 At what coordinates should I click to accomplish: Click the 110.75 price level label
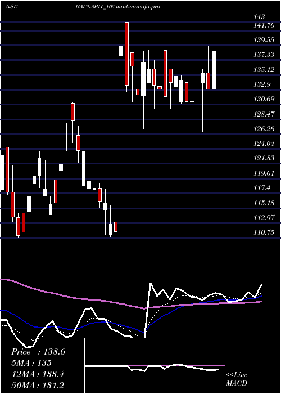[x=264, y=232]
